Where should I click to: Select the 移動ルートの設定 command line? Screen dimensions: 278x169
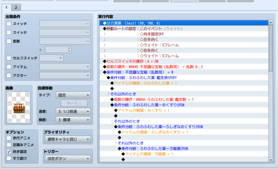click(x=184, y=29)
